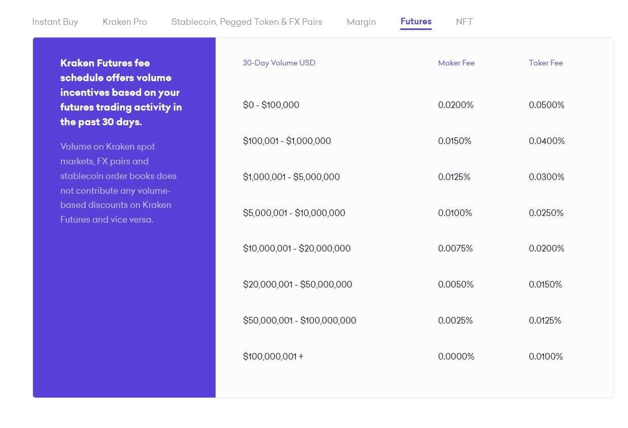Screen dimensions: 628x428
Task: Open the NFT tab
Action: point(464,22)
